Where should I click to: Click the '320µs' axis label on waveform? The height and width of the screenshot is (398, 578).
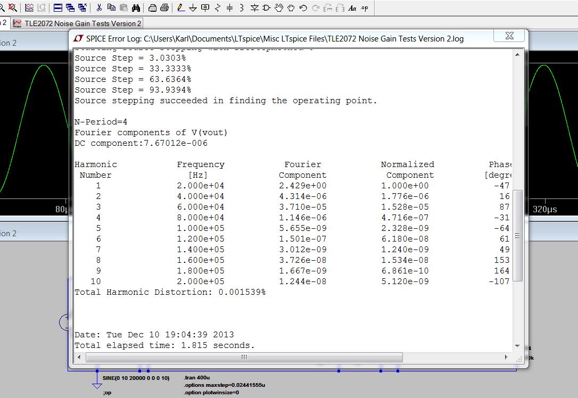coord(545,209)
